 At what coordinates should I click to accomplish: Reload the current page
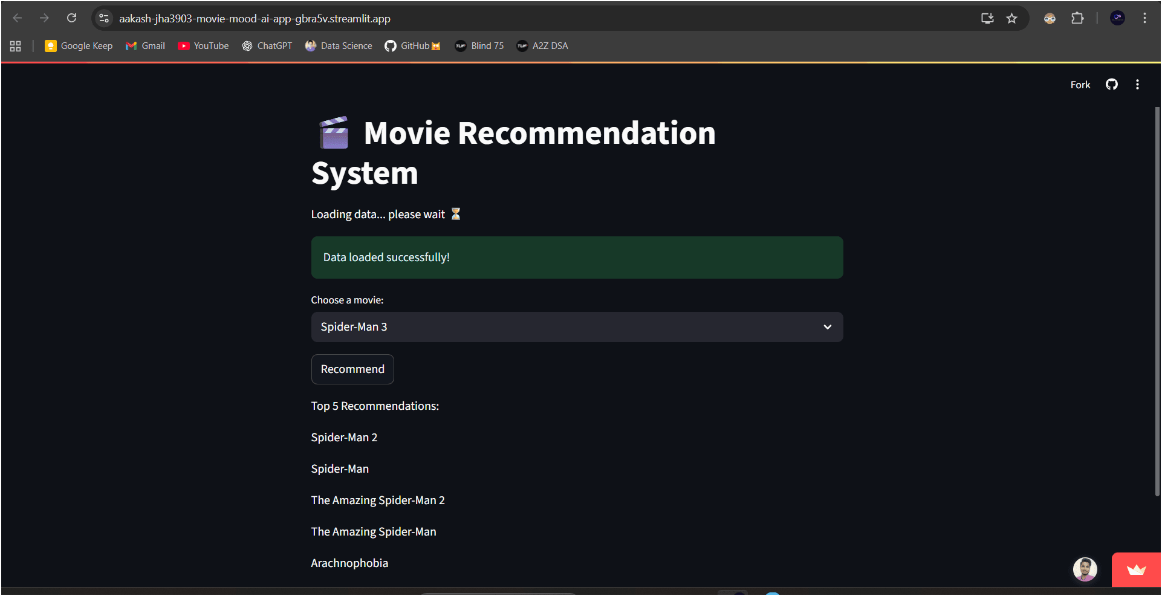pos(71,18)
